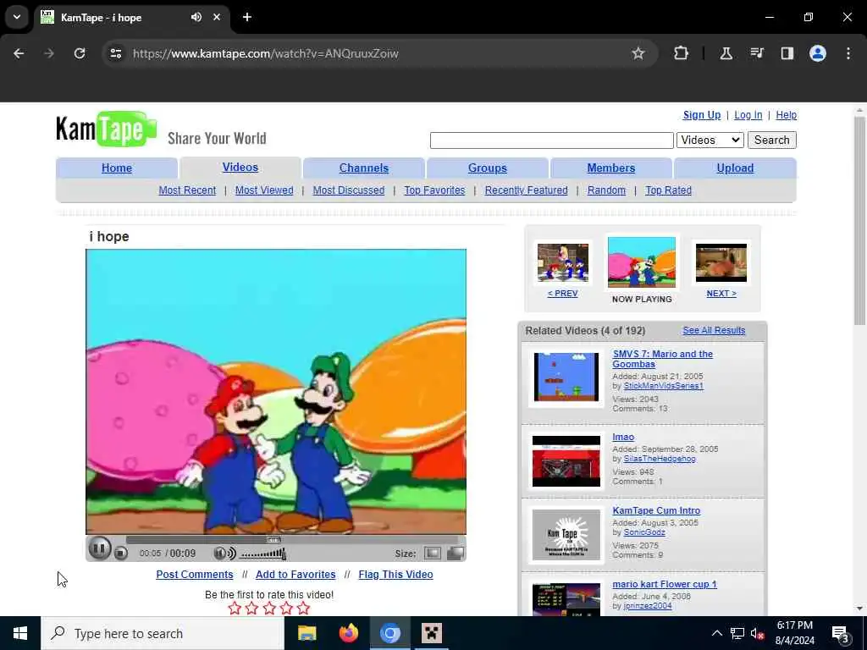Screen dimensions: 867x650
Task: Click the Sign Up link
Action: (x=702, y=115)
